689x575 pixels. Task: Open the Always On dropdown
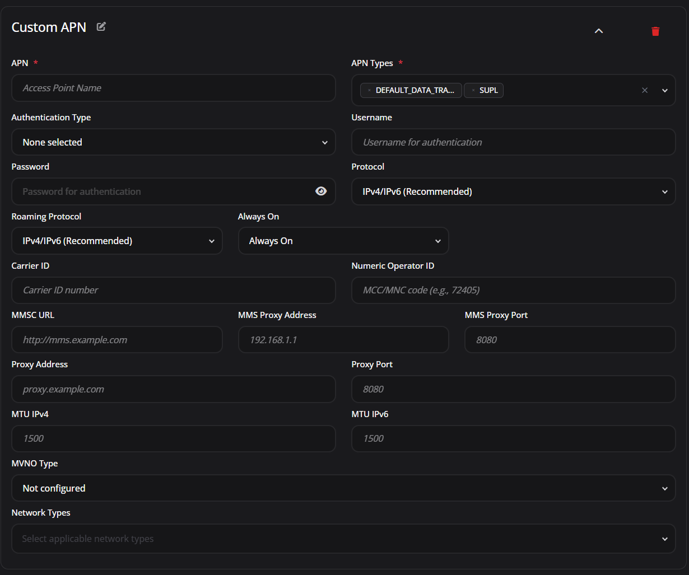click(x=343, y=241)
